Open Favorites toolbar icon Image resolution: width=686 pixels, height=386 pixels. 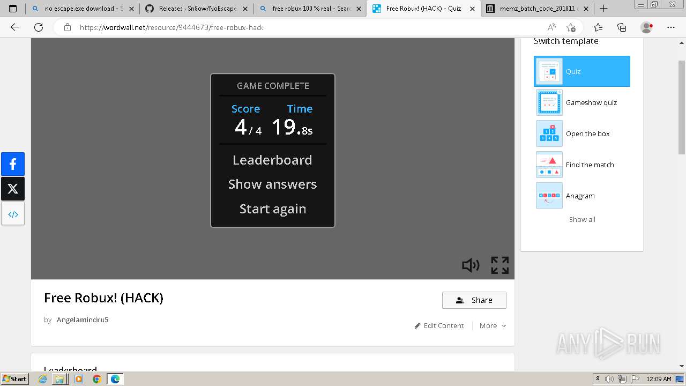pos(598,27)
